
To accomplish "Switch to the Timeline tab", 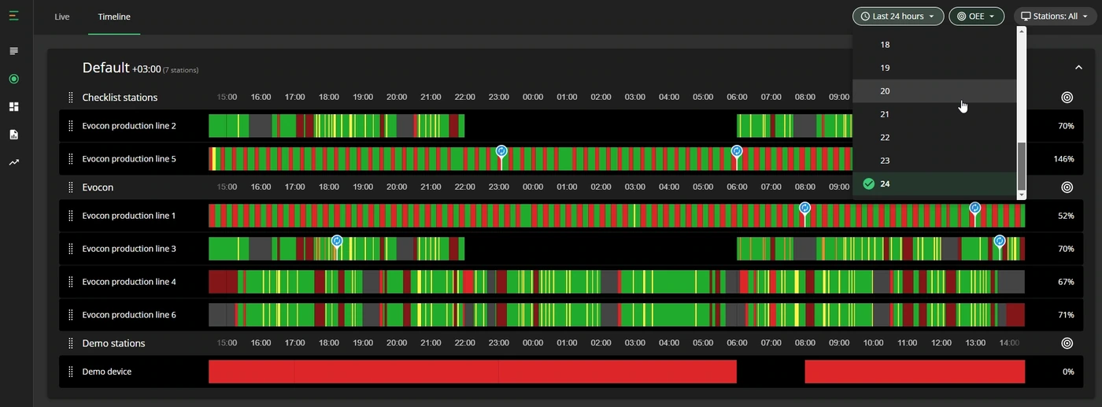I will [x=114, y=17].
